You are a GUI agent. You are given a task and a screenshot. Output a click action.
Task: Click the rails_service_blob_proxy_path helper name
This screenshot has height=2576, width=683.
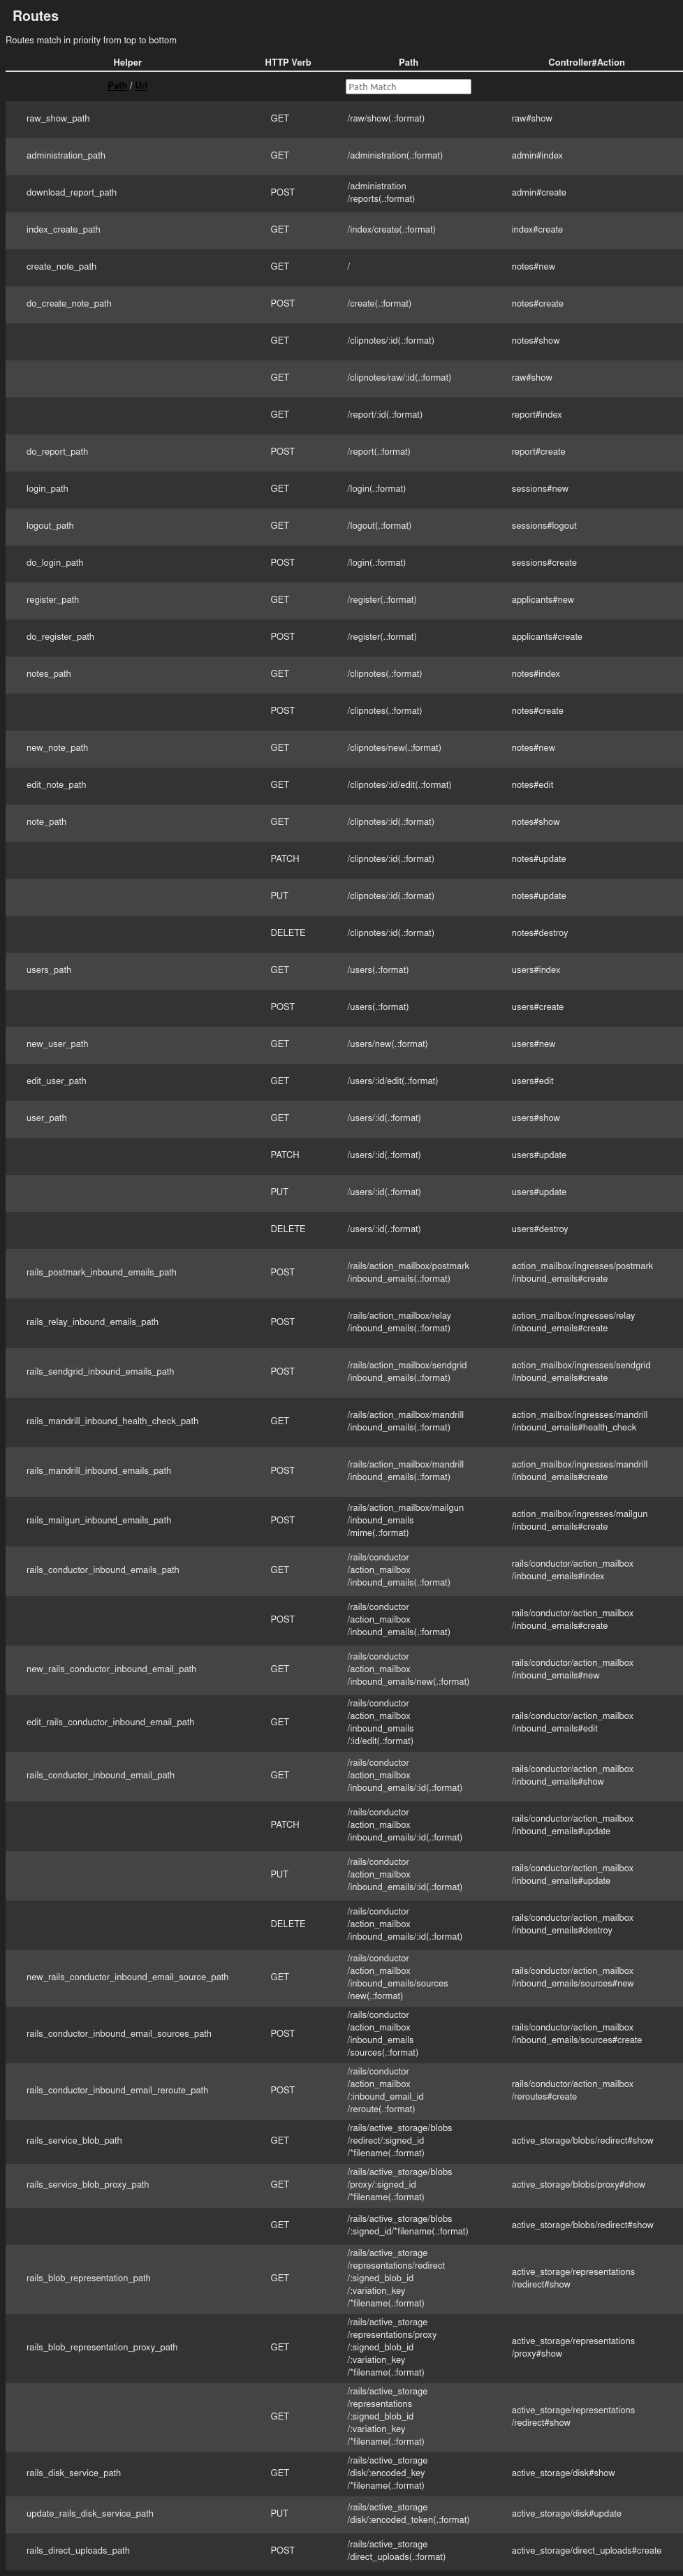(88, 2184)
